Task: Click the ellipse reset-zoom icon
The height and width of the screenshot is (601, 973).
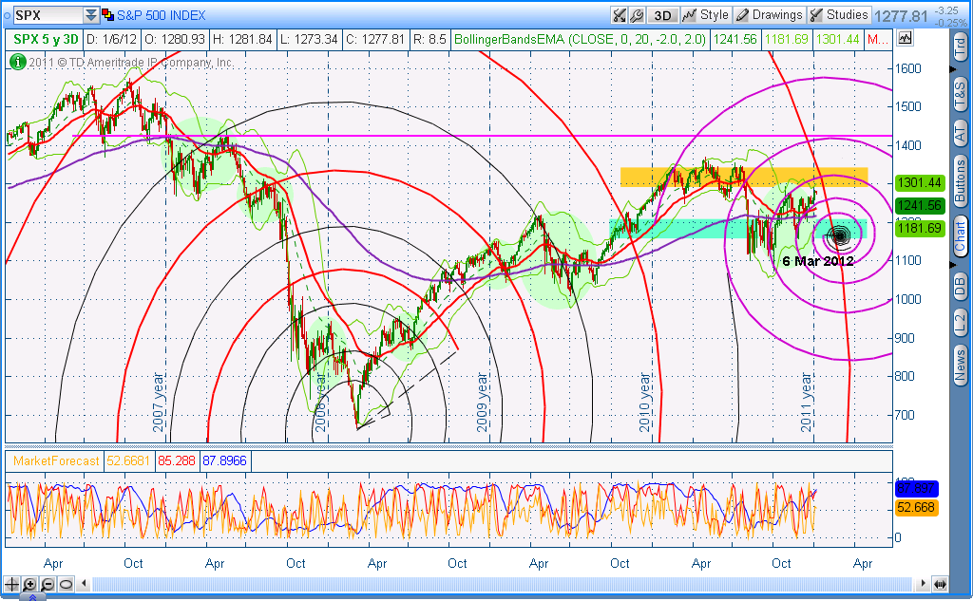Action: (x=66, y=584)
